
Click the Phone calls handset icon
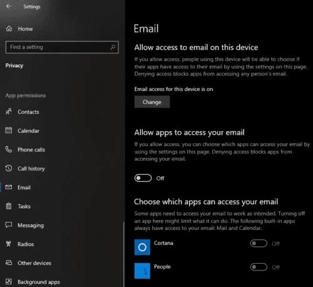click(x=9, y=149)
